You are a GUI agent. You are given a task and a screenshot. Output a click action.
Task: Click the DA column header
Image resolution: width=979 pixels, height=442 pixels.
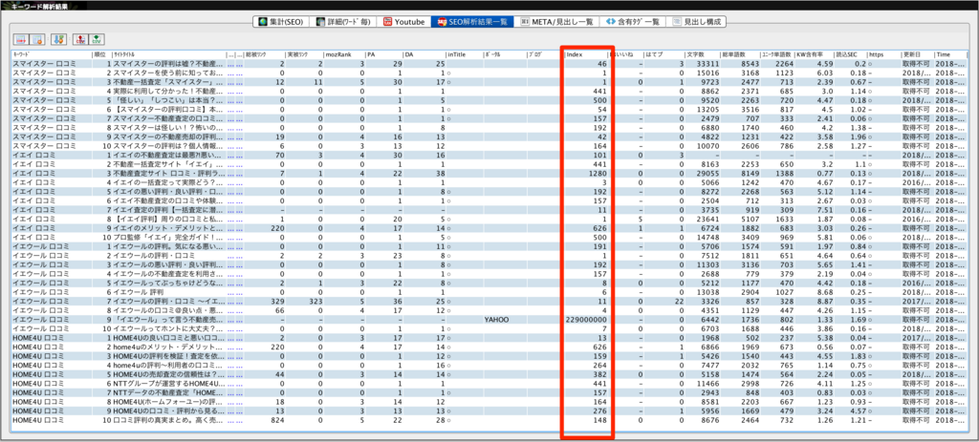(424, 54)
